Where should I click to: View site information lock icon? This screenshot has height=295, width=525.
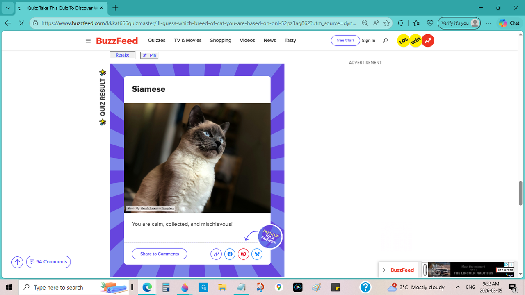point(36,23)
